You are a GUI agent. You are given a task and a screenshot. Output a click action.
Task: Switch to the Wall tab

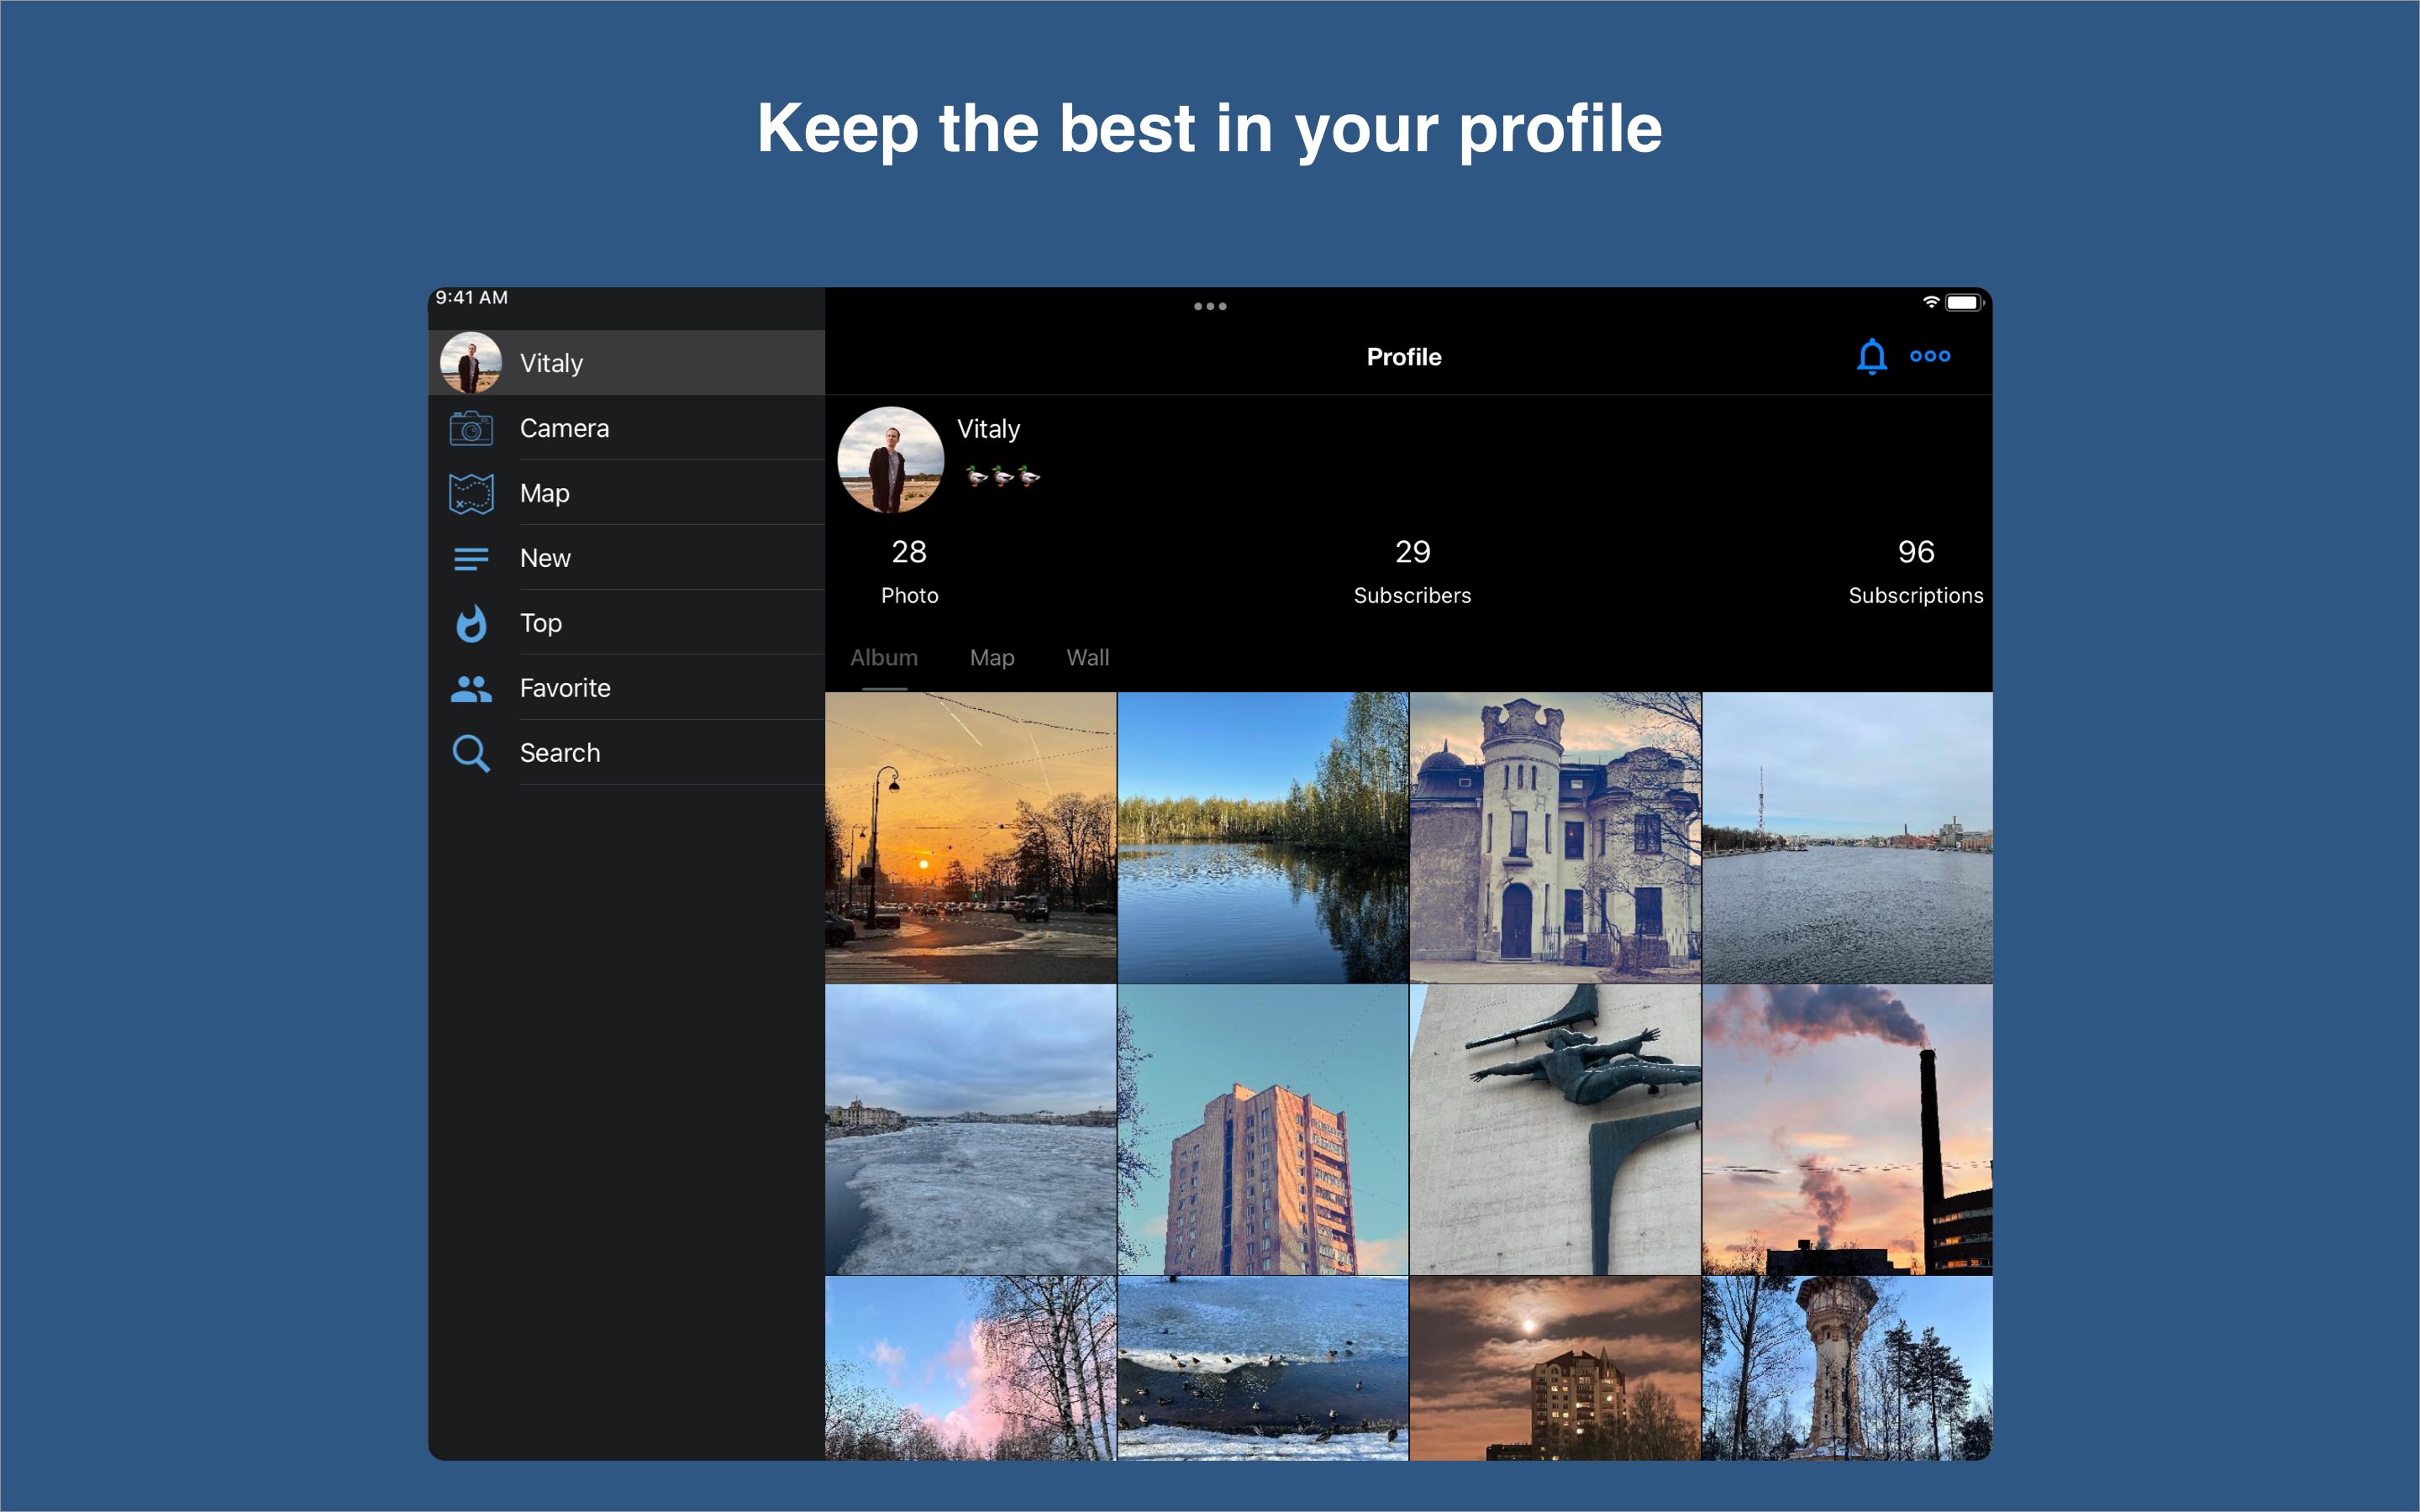click(x=1087, y=658)
